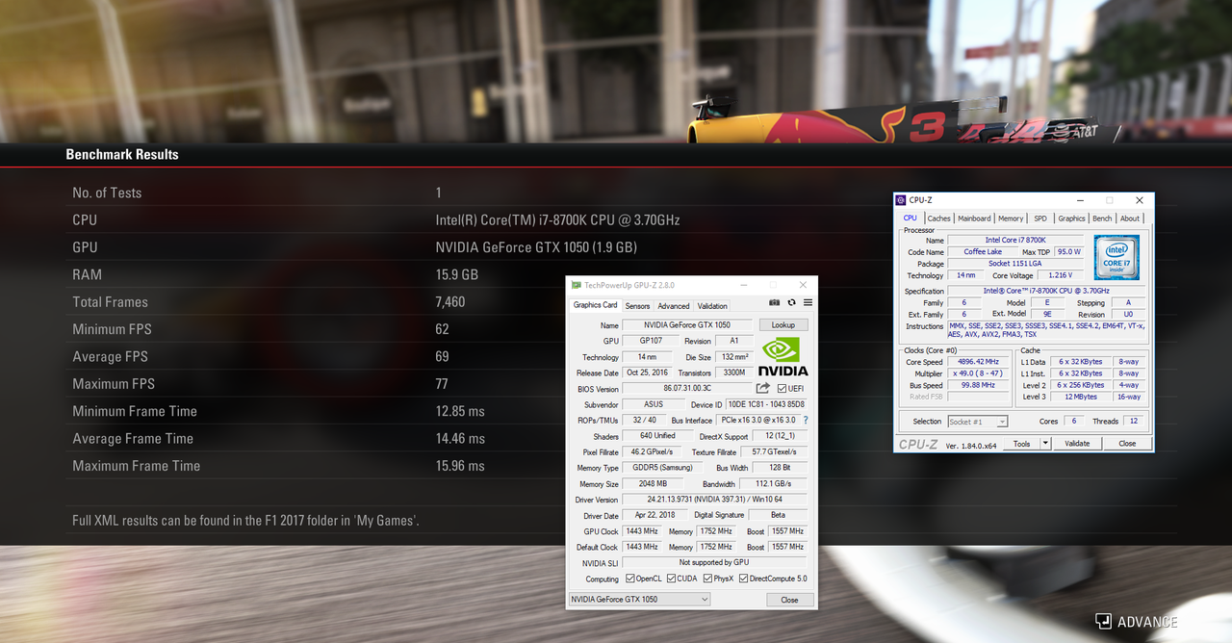The height and width of the screenshot is (643, 1232).
Task: Click the Code Name value Coffee Lake
Action: tap(983, 252)
